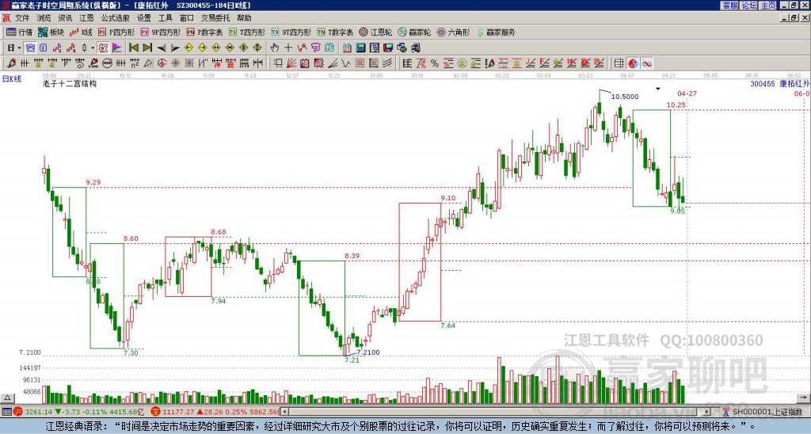811x434 pixels.
Task: Open the 行情 quotes view
Action: [x=19, y=32]
